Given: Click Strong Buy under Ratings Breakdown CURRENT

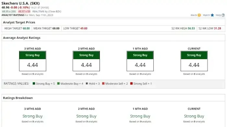Looking at the screenshot, I should [194, 116].
